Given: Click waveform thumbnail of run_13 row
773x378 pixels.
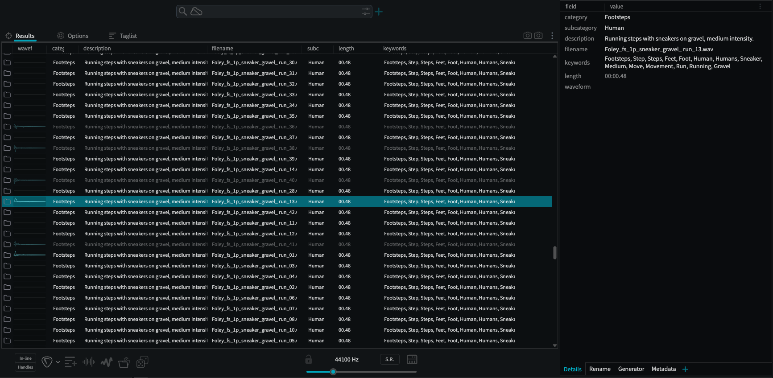Looking at the screenshot, I should 29,201.
